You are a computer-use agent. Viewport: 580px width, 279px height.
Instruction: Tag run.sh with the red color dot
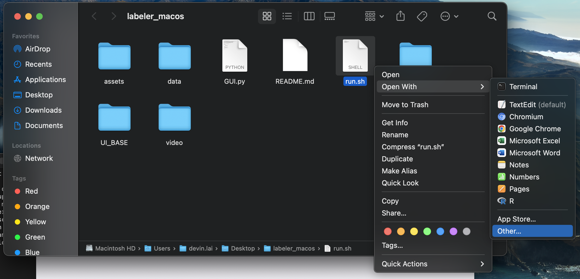(x=387, y=231)
